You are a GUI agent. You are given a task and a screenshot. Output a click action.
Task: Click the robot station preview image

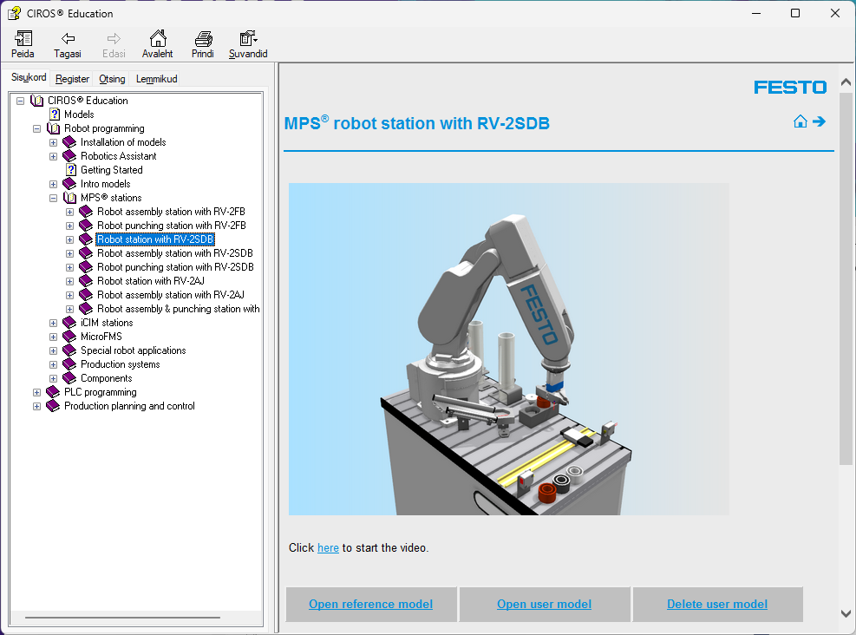(x=509, y=349)
